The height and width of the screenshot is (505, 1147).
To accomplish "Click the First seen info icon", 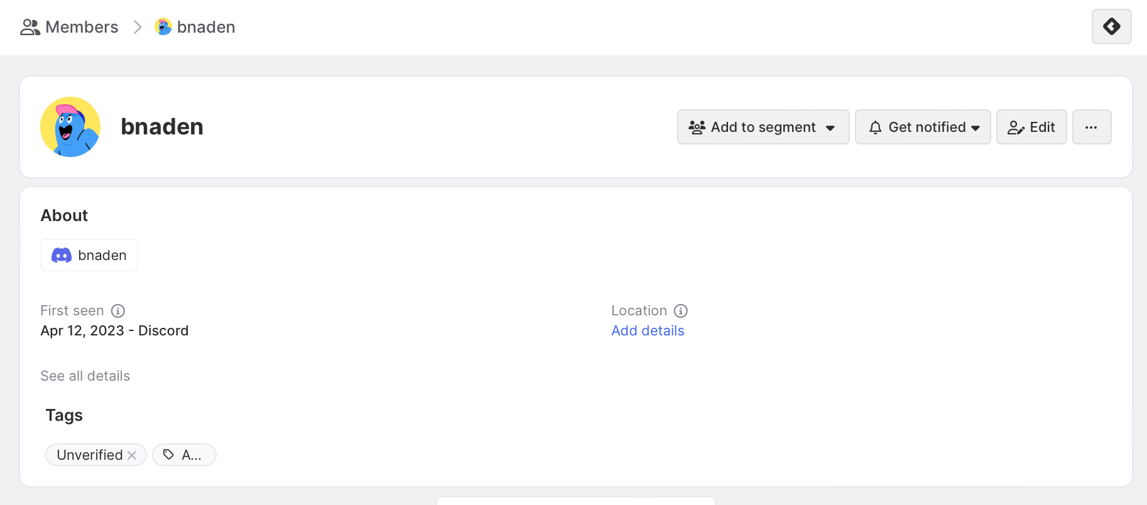I will pos(118,311).
